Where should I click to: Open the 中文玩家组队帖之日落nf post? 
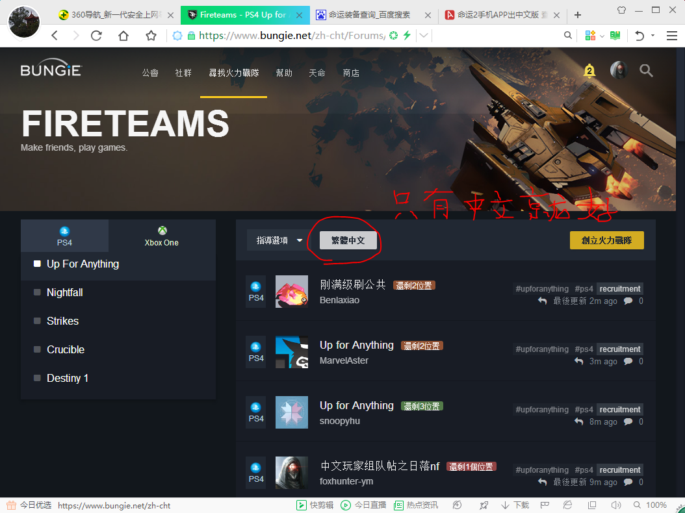coord(380,466)
